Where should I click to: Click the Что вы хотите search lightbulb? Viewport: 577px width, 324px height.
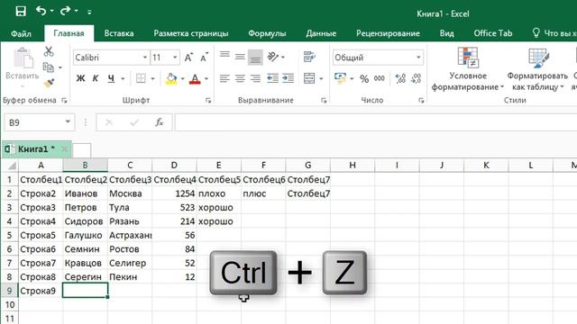pyautogui.click(x=536, y=33)
